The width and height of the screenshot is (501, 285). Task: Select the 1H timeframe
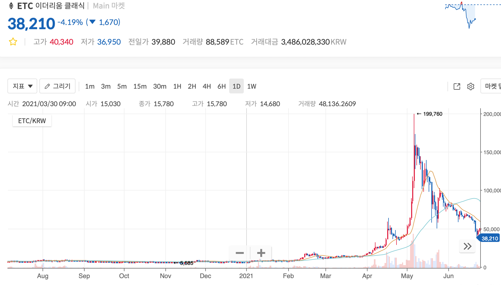point(177,87)
